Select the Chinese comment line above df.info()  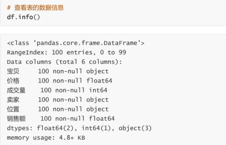(36, 8)
